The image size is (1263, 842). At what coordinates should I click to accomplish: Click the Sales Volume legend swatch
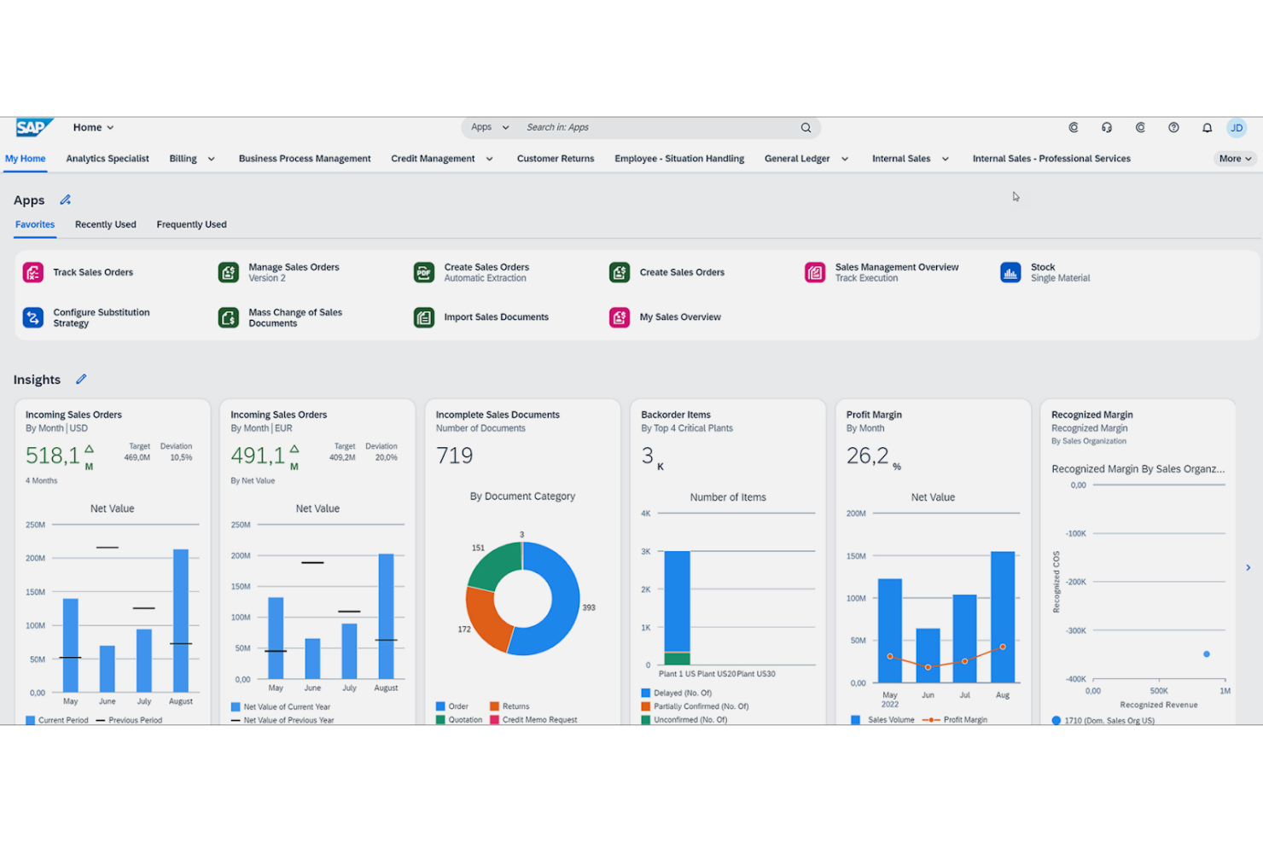coord(855,720)
